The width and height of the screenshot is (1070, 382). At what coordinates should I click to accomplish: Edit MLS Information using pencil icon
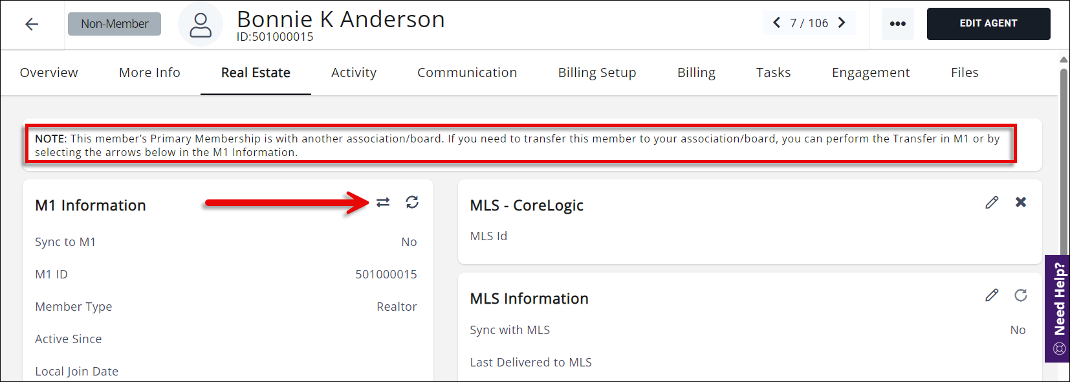tap(992, 295)
